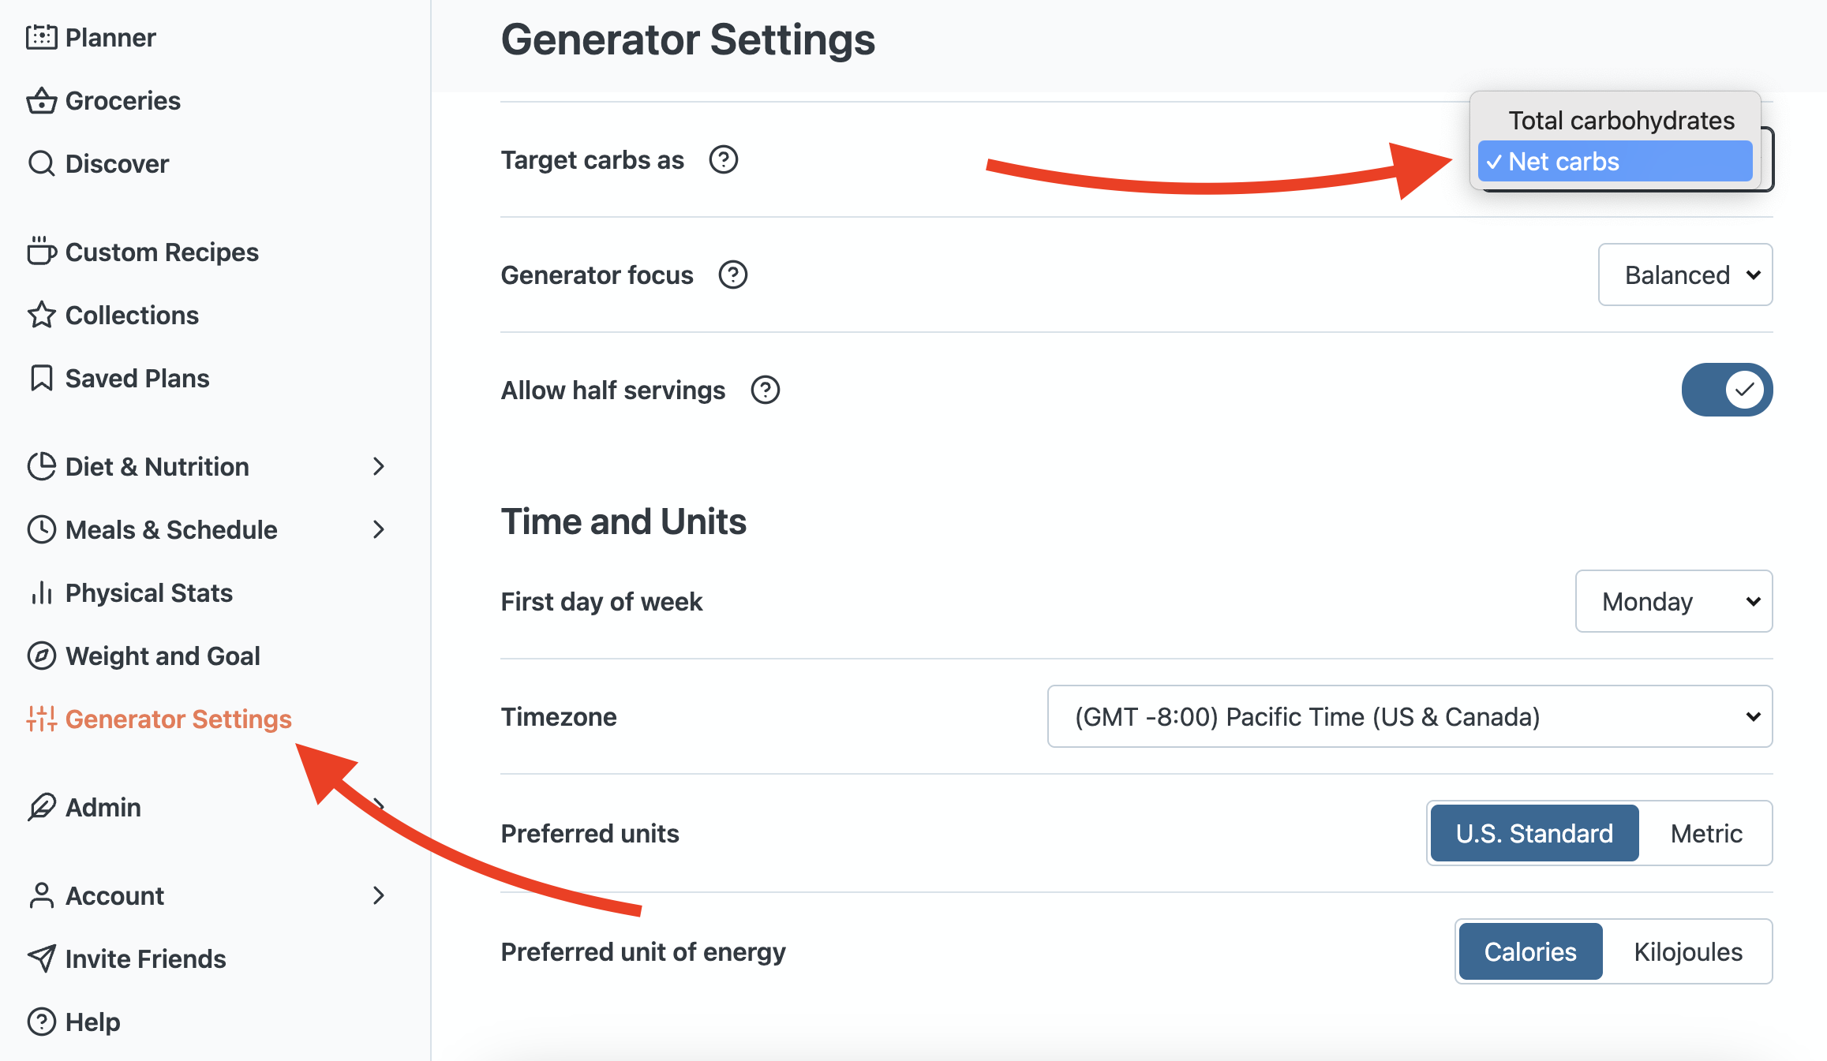Show help for Target carbs as
The width and height of the screenshot is (1827, 1061).
tap(723, 159)
